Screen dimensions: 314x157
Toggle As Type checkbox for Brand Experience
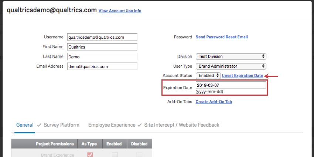(90, 155)
